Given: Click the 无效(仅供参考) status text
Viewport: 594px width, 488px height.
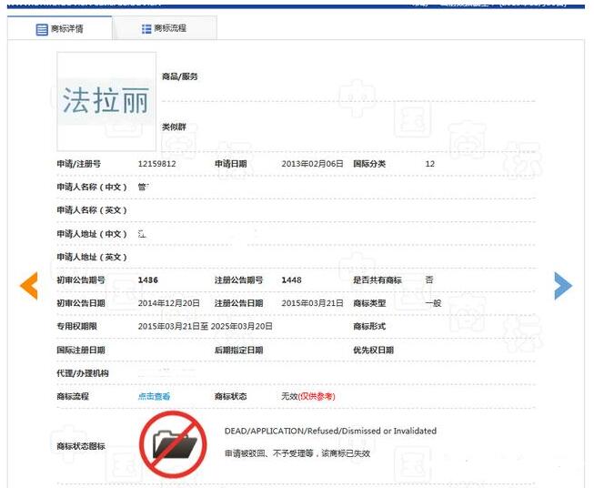Looking at the screenshot, I should 308,397.
